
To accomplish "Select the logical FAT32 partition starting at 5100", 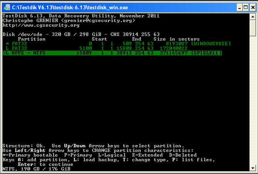I will [x=95, y=48].
